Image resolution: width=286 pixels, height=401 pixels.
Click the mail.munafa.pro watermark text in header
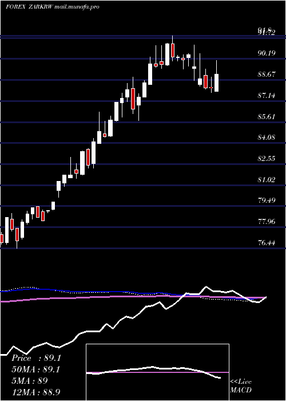point(76,7)
